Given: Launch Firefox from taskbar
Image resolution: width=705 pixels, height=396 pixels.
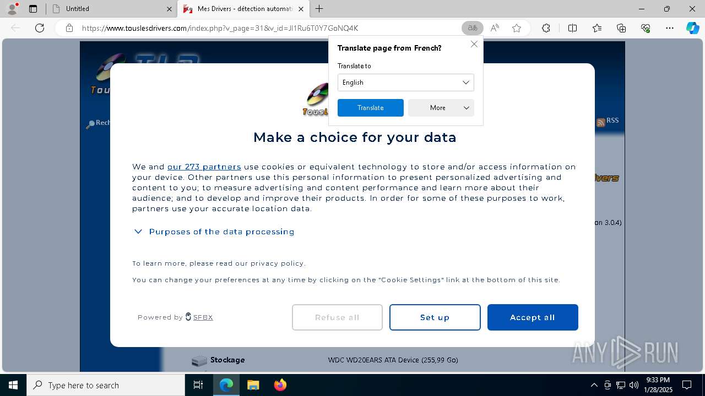Looking at the screenshot, I should click(280, 385).
